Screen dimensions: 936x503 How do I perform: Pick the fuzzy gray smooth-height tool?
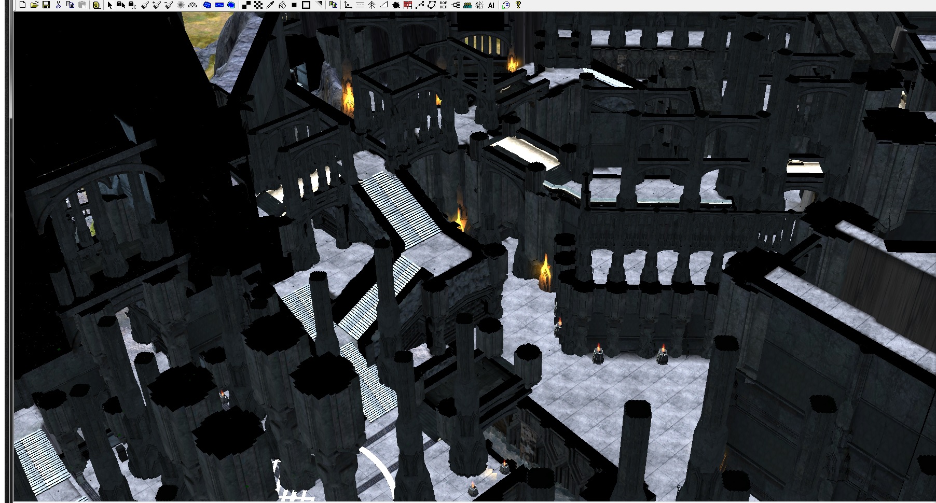pyautogui.click(x=181, y=5)
